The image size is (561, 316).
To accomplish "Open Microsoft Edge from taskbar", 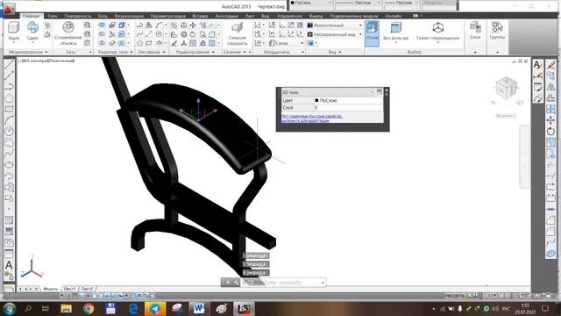I will pyautogui.click(x=133, y=308).
